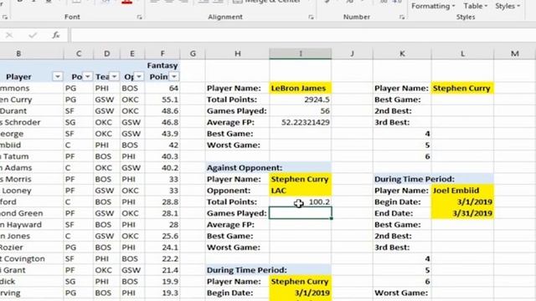Select the 3/1/2019 Begin Date in column L
536x301 pixels.
coord(462,202)
